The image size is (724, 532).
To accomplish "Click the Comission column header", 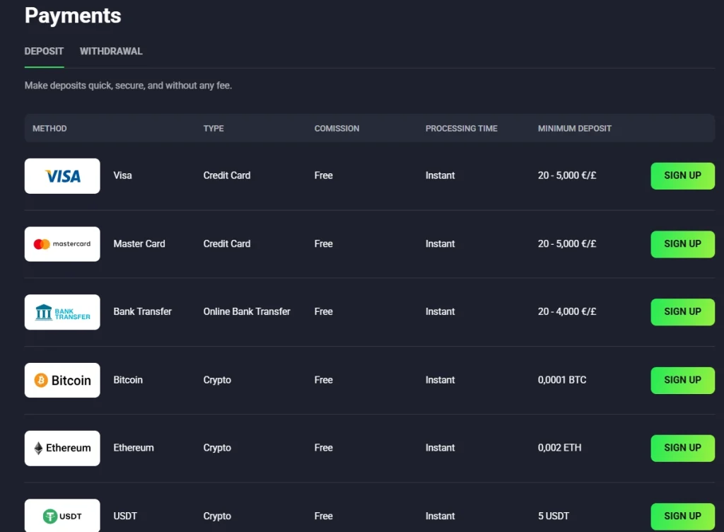I will [337, 128].
